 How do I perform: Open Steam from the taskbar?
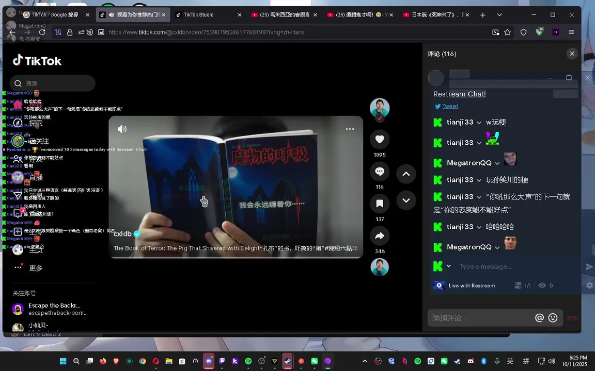288,361
